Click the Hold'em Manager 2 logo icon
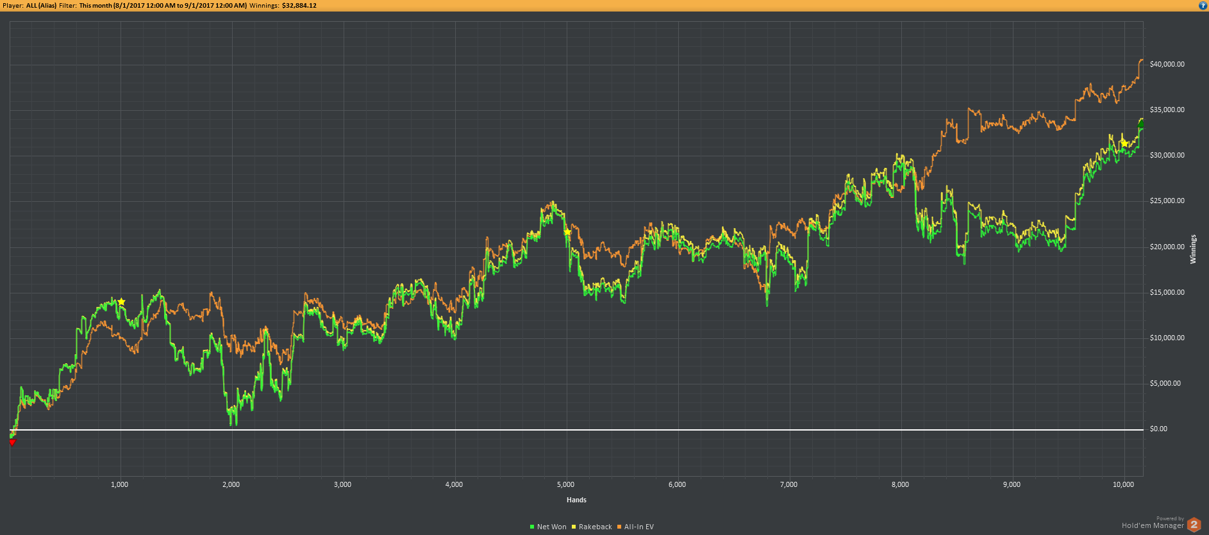1209x535 pixels. pos(1194,525)
